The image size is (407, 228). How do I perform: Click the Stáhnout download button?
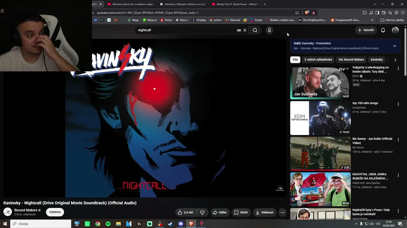click(265, 212)
